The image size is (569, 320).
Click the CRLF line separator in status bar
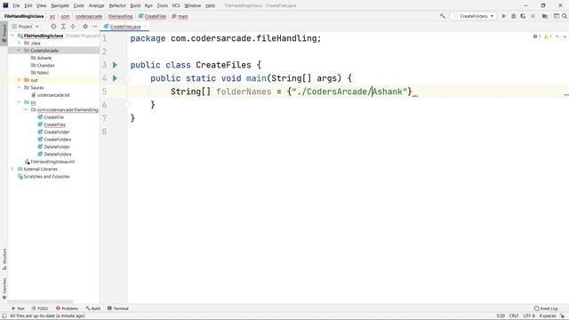click(x=514, y=316)
